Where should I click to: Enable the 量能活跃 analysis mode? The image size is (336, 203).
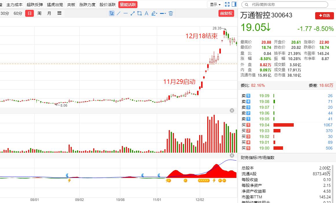(128, 4)
